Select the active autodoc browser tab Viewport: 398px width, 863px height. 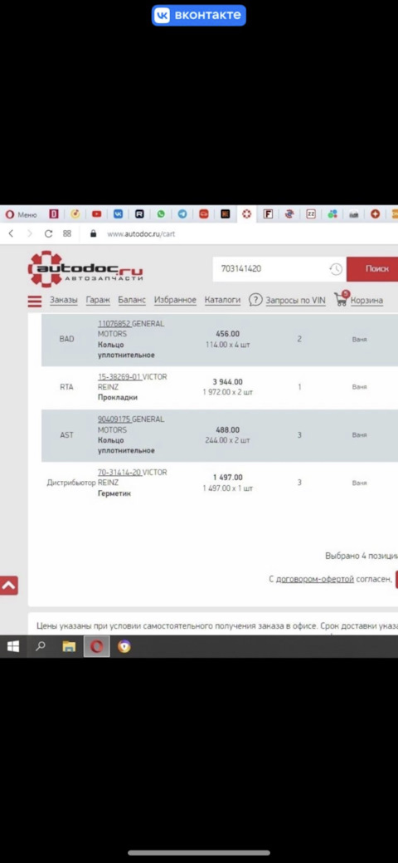tap(247, 214)
